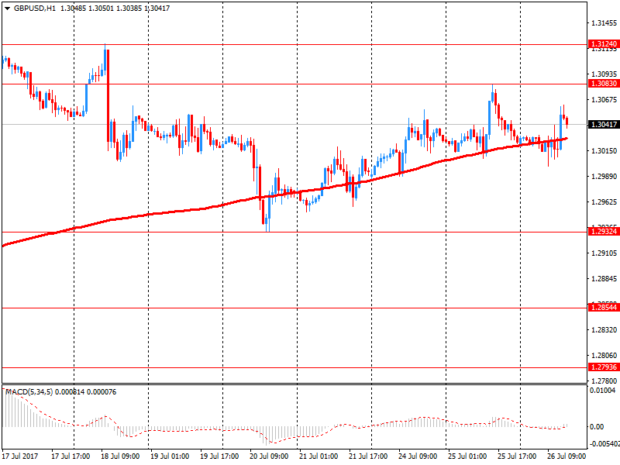This screenshot has height=465, width=620.
Task: Select the 1.30935 price axis value
Action: tap(604, 74)
